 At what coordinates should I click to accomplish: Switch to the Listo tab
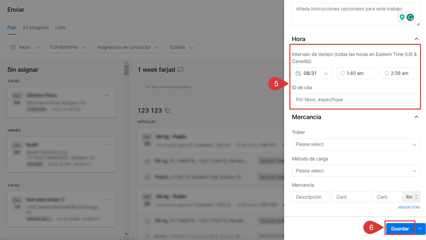60,28
